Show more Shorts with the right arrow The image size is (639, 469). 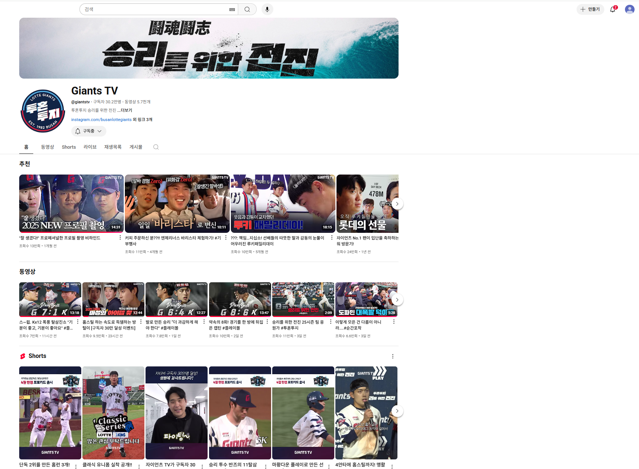pos(397,411)
